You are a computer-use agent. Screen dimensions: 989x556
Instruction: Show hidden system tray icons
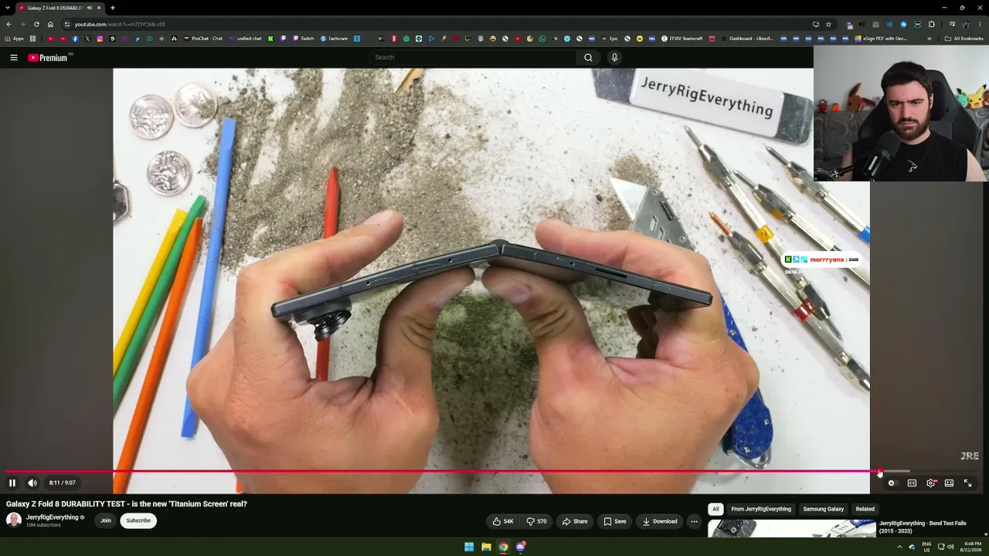(x=899, y=547)
